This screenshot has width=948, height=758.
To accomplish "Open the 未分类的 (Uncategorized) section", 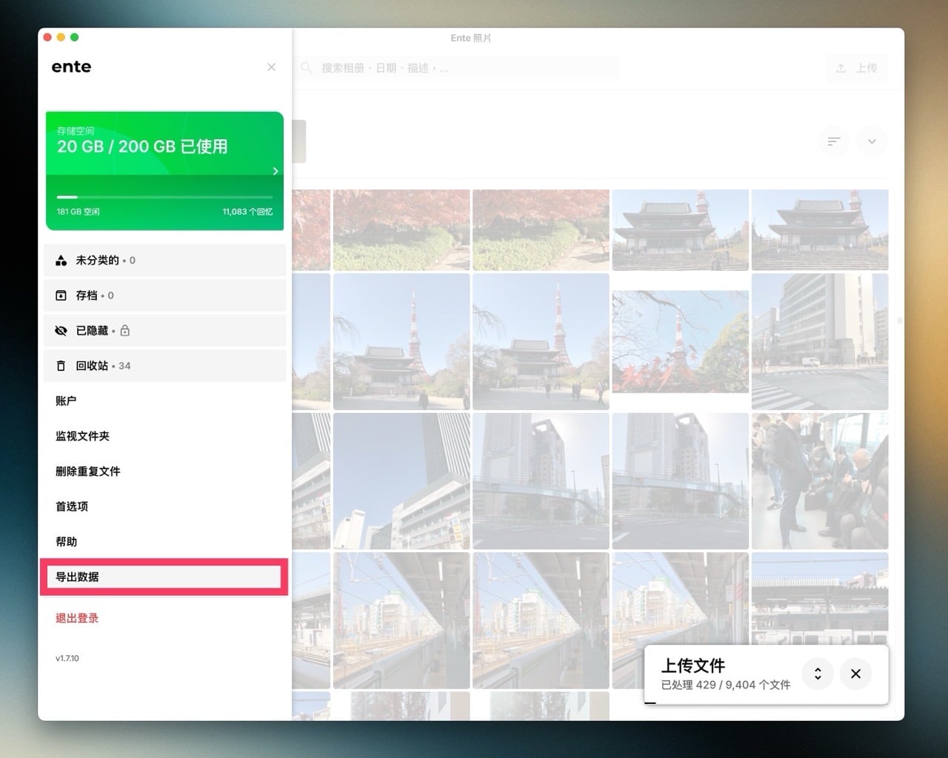I will (x=164, y=261).
